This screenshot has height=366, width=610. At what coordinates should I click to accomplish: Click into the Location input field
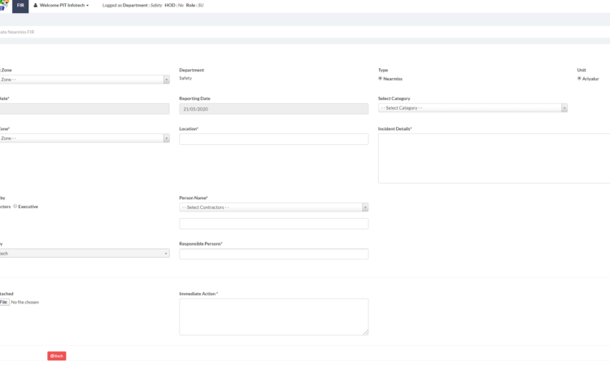273,139
